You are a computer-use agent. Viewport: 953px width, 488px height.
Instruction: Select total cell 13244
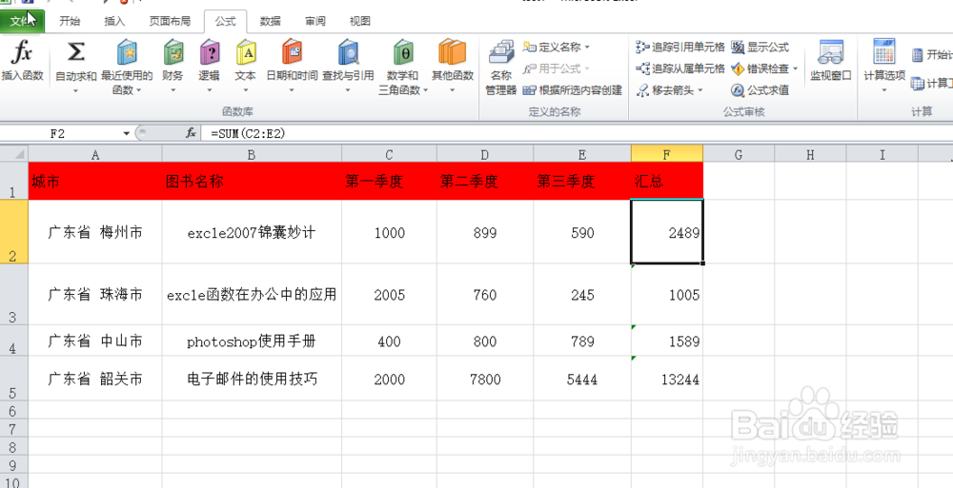tap(667, 379)
